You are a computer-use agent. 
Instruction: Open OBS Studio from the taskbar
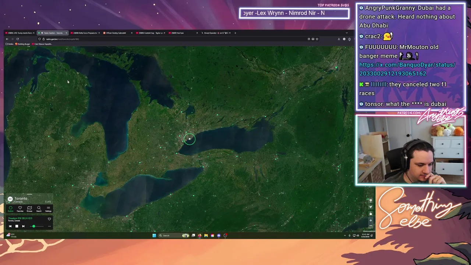225,236
